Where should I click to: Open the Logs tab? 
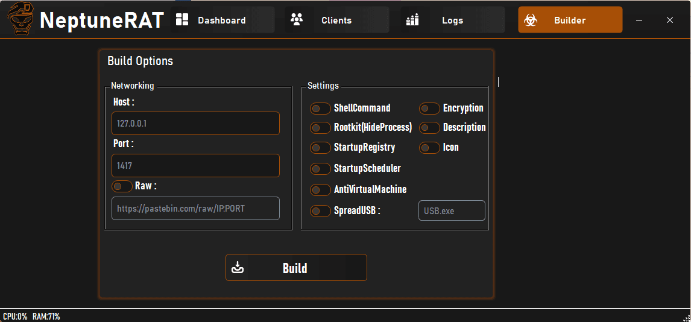pos(453,20)
